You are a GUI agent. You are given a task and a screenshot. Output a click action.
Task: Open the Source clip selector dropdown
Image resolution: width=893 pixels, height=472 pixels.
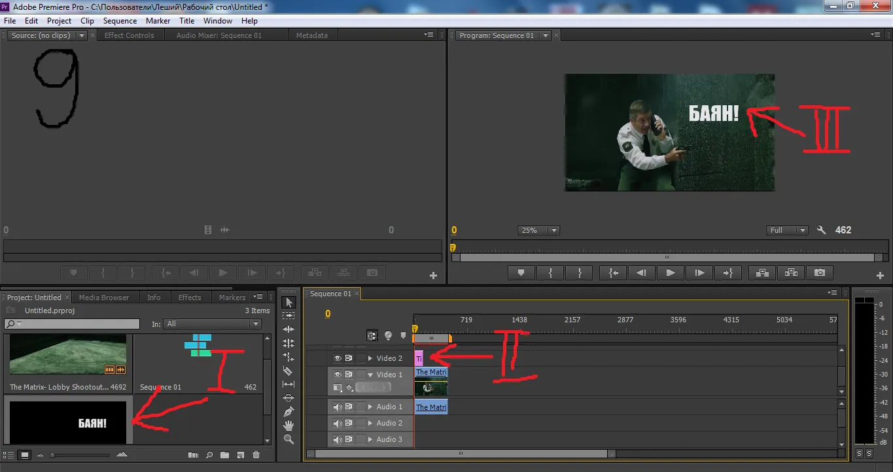point(82,35)
